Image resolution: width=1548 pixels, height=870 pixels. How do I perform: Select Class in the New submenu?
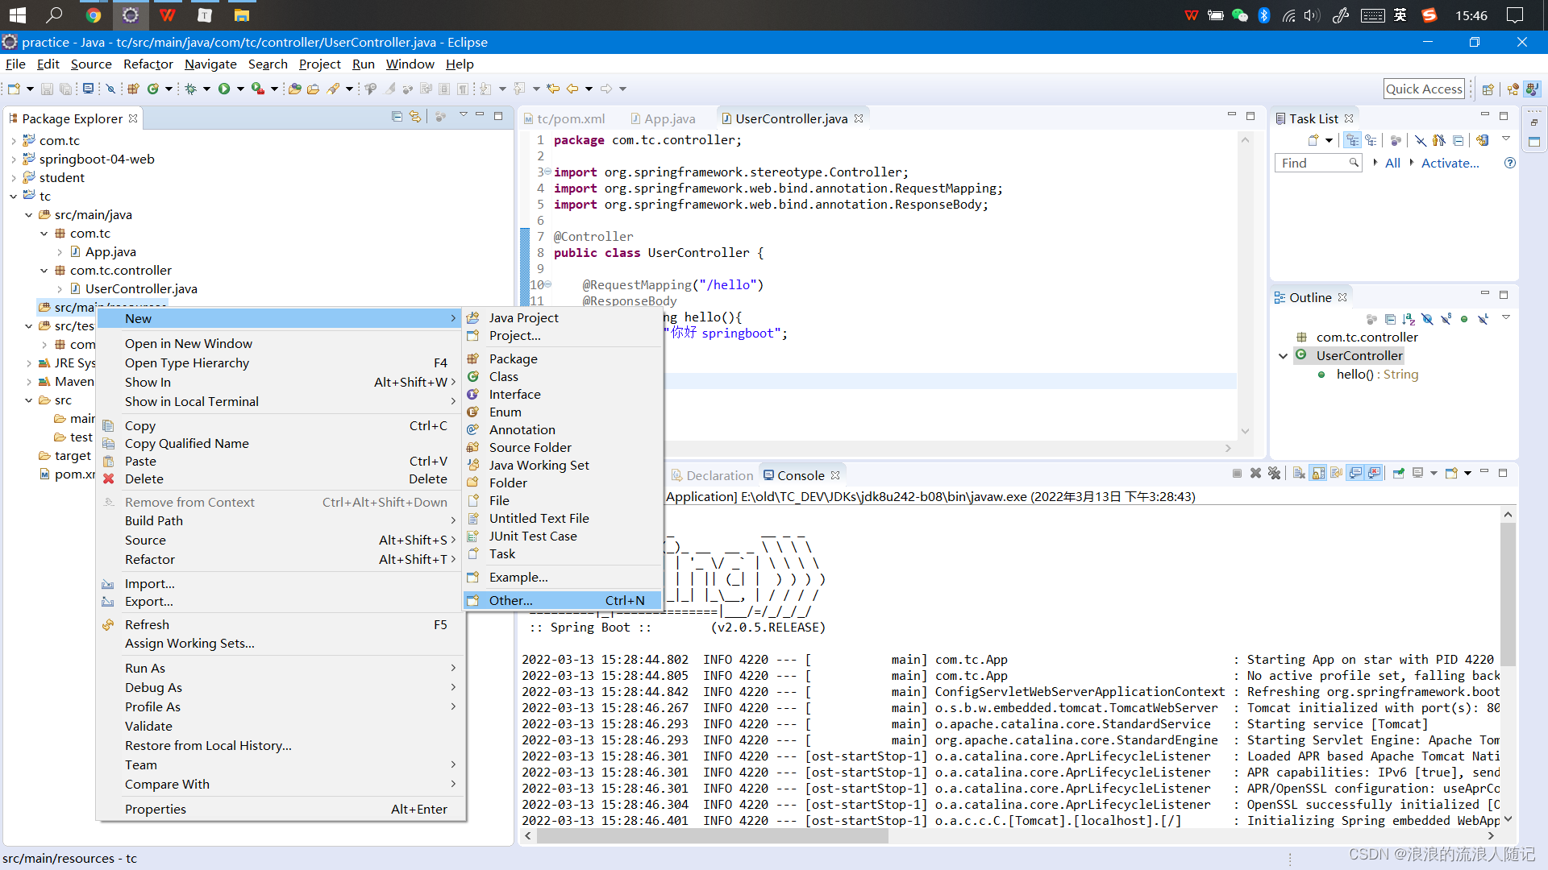click(563, 376)
